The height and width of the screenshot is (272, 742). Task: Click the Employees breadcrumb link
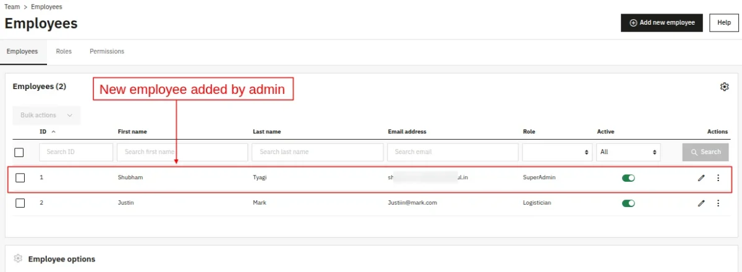point(46,7)
